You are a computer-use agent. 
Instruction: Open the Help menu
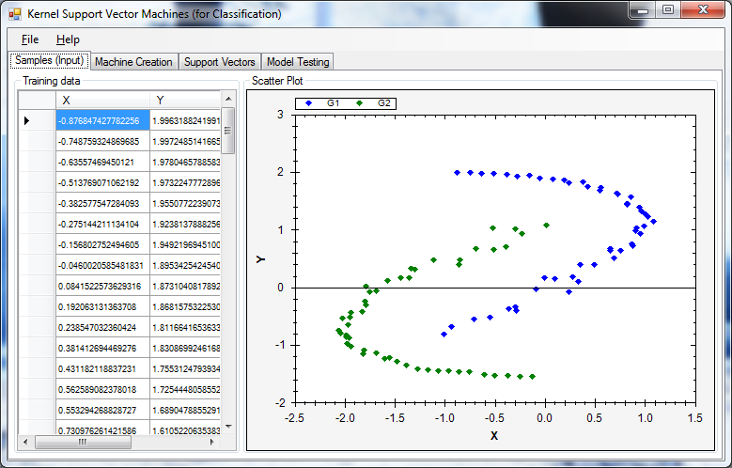68,39
